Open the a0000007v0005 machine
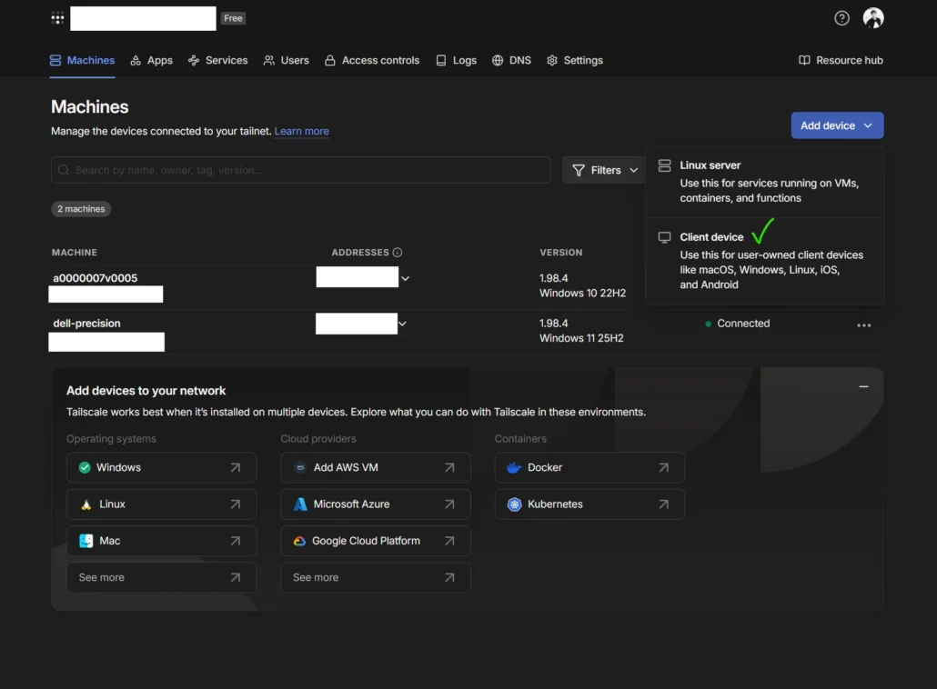 click(x=95, y=278)
